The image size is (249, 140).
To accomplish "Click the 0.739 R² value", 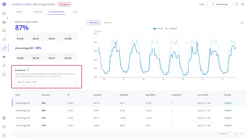I will click(x=70, y=110).
